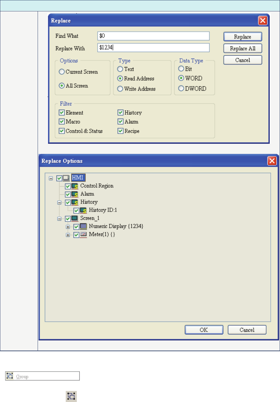Click the Screen_1 screen icon
This screenshot has height=402, width=280.
click(x=75, y=218)
